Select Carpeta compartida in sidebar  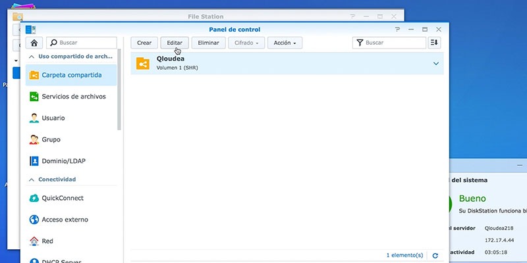(71, 75)
